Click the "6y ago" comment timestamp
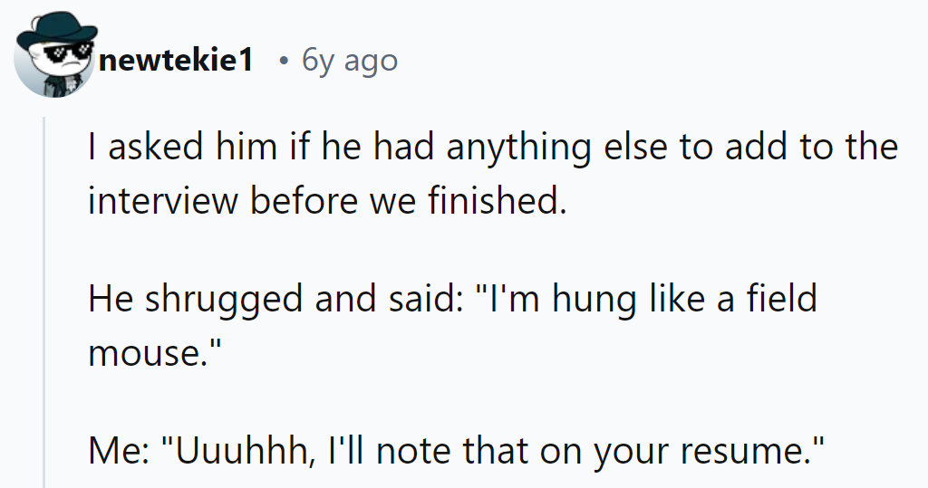The width and height of the screenshot is (928, 488). [349, 61]
